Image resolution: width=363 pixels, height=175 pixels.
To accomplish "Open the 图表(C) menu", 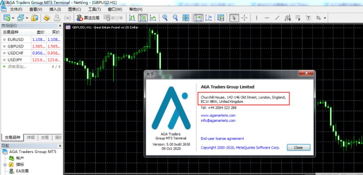I will [x=75, y=9].
